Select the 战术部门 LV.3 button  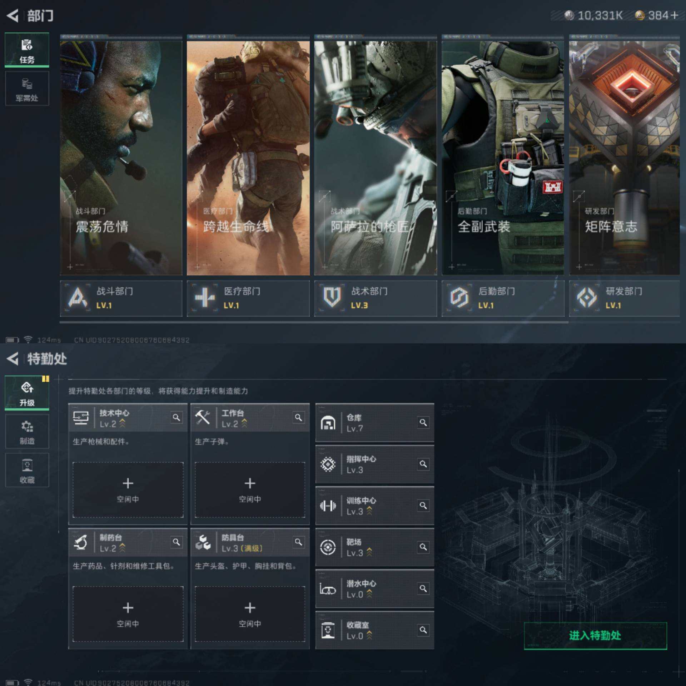(375, 298)
